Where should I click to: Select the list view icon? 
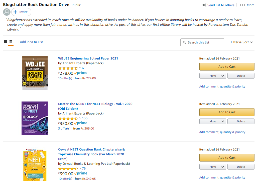point(11,42)
